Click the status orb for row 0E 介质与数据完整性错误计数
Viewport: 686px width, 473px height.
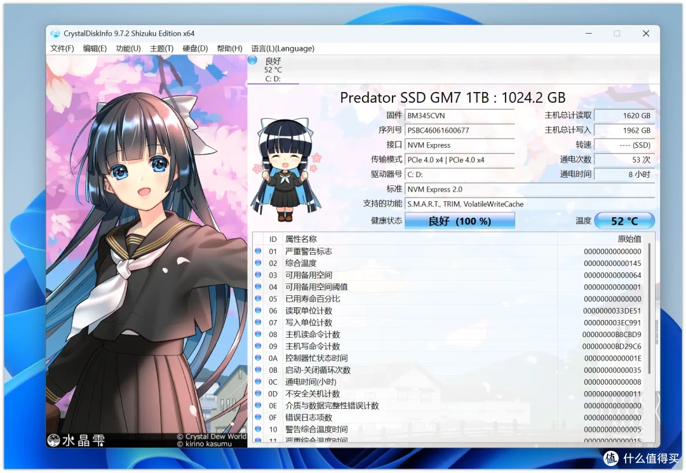tap(258, 405)
